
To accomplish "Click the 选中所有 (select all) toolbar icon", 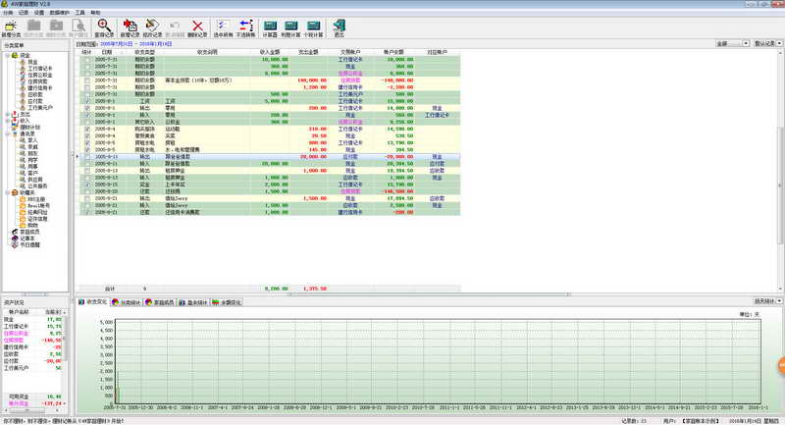I will 227,27.
